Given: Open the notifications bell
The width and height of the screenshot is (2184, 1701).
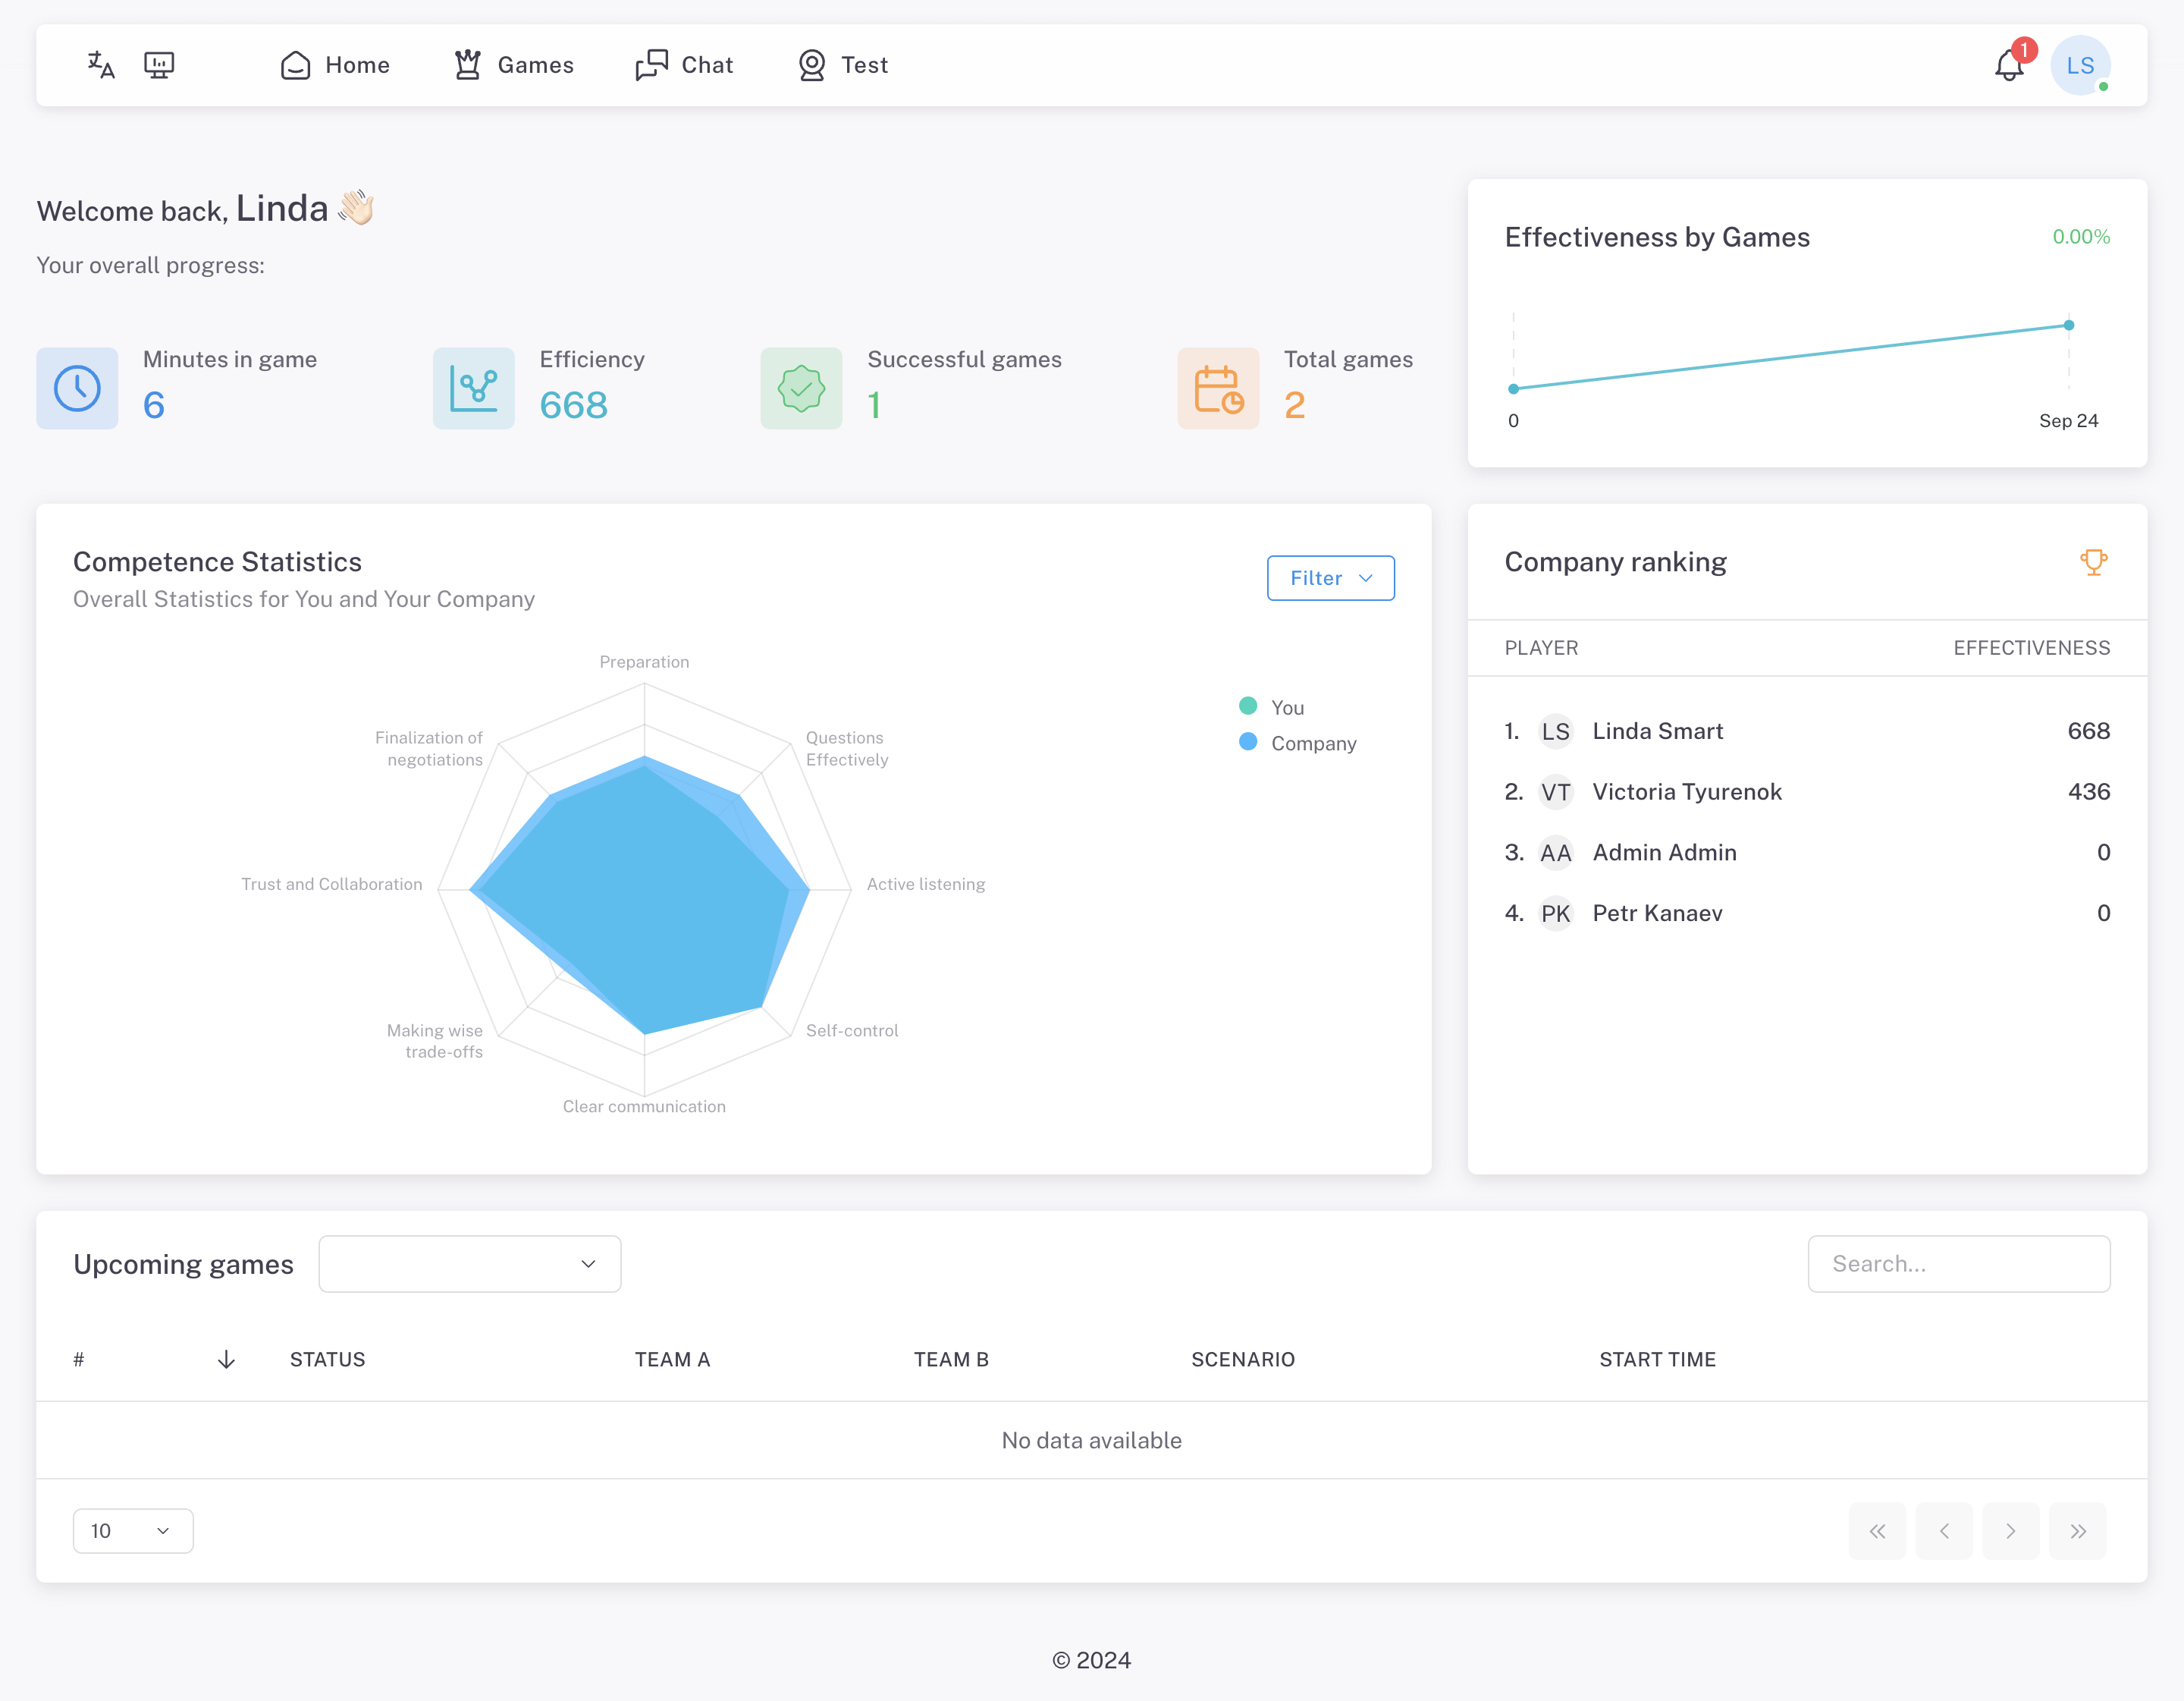Looking at the screenshot, I should pos(2009,66).
